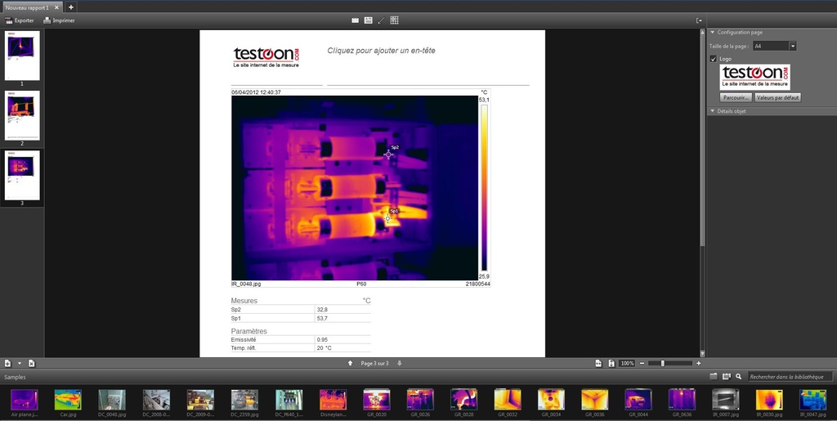Select the Sp2 spot marker on the image
Viewport: 837px width, 421px height.
(388, 155)
